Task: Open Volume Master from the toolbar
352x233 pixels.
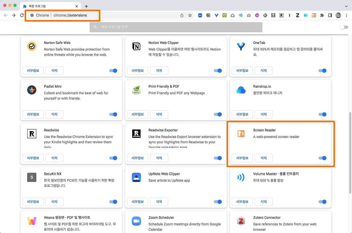Action: 241,15
